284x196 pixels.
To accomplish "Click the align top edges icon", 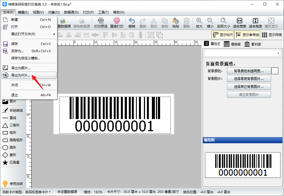I will point(106,35).
